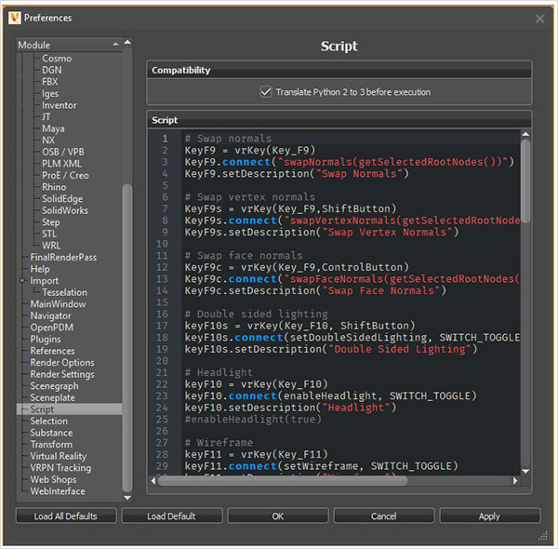Image resolution: width=558 pixels, height=549 pixels.
Task: Open Web Shops preferences
Action: (x=53, y=479)
